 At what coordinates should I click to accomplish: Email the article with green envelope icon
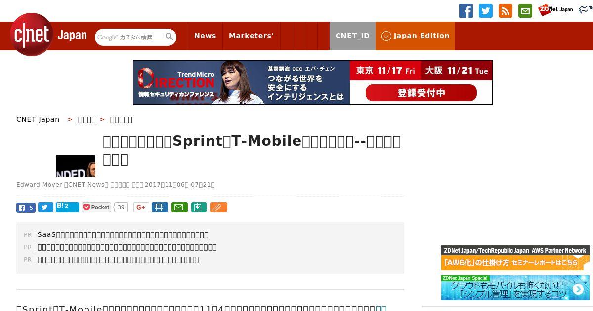pyautogui.click(x=179, y=208)
